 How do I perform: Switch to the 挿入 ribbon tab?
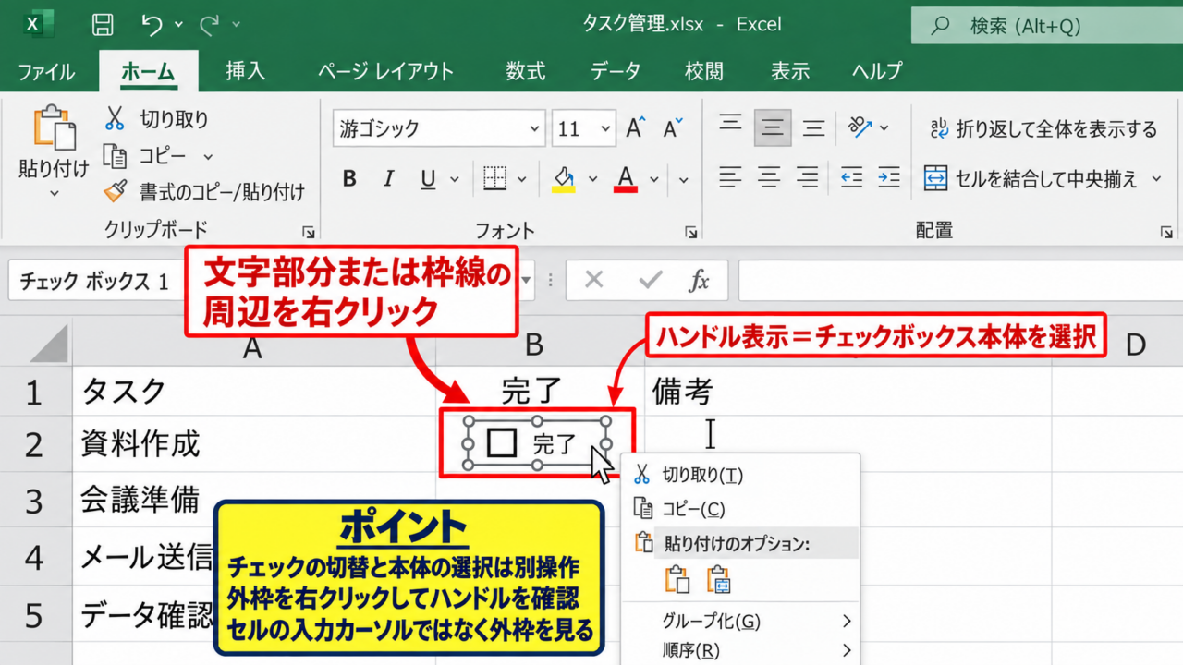[x=245, y=70]
